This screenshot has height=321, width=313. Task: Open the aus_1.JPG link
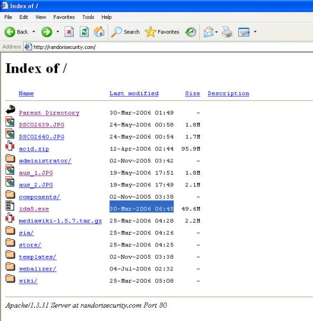pos(36,173)
